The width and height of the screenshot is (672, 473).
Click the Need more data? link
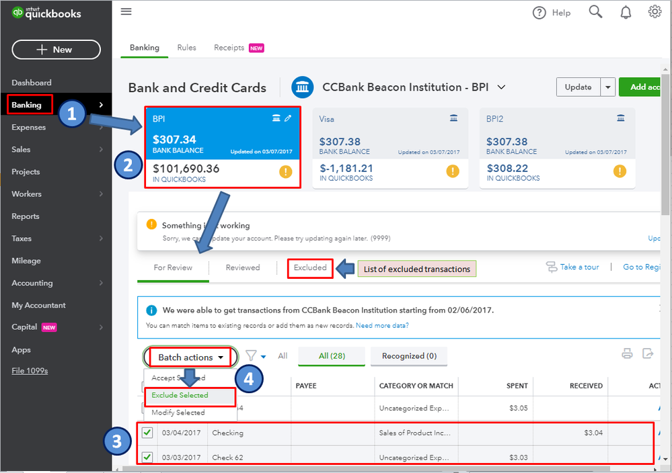pyautogui.click(x=382, y=326)
